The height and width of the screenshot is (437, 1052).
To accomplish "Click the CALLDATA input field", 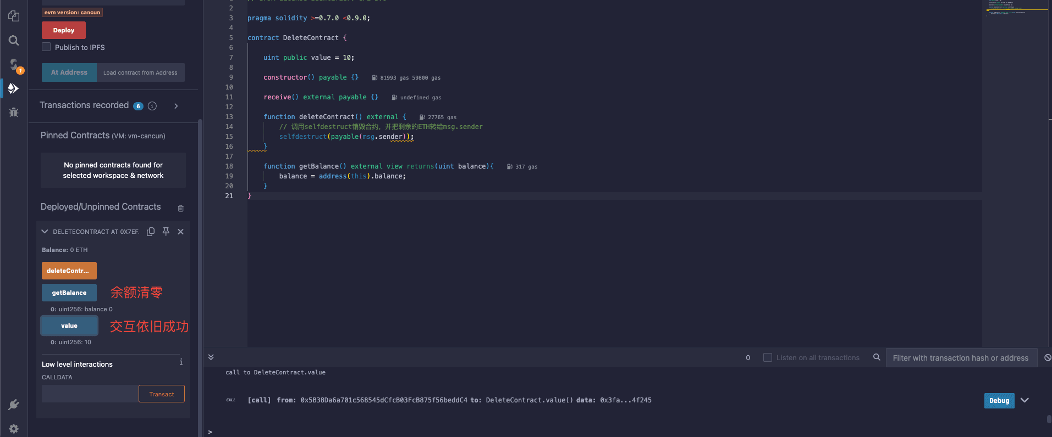I will tap(90, 394).
